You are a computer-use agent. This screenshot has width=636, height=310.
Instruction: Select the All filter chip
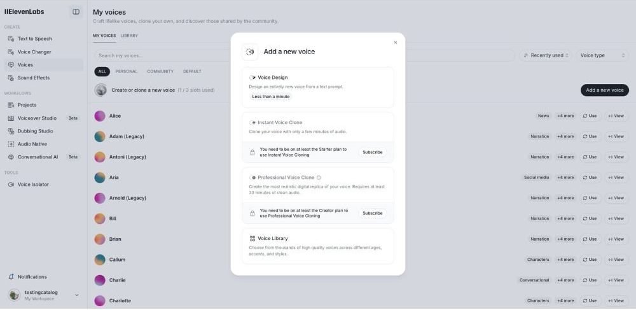[x=102, y=71]
